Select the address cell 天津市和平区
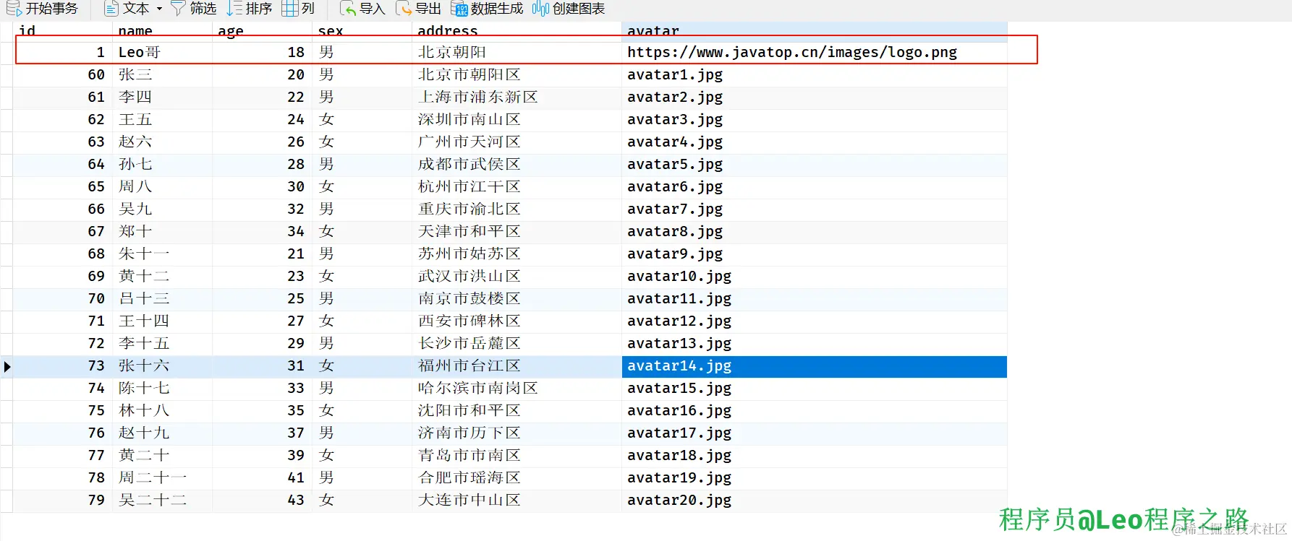Image resolution: width=1292 pixels, height=541 pixels. click(517, 231)
